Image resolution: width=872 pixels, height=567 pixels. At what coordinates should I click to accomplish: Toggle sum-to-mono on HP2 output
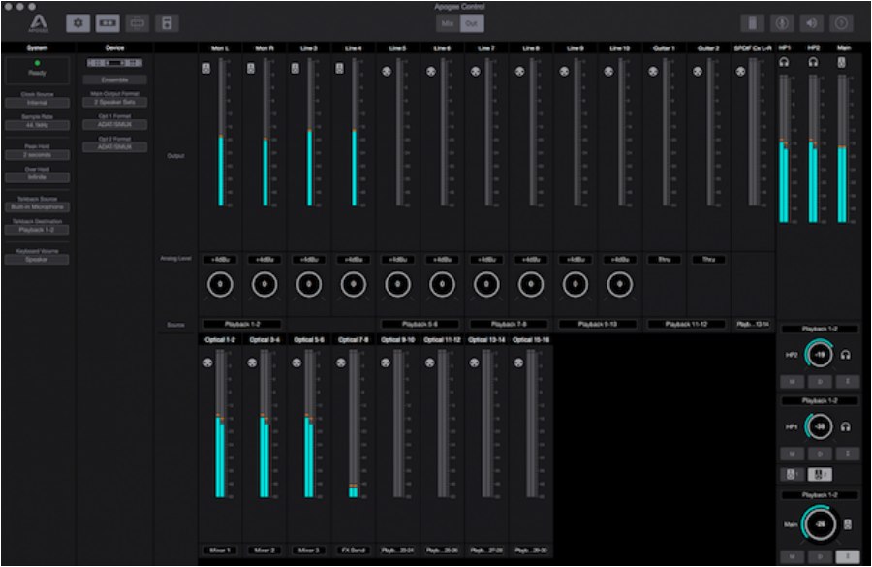click(848, 382)
